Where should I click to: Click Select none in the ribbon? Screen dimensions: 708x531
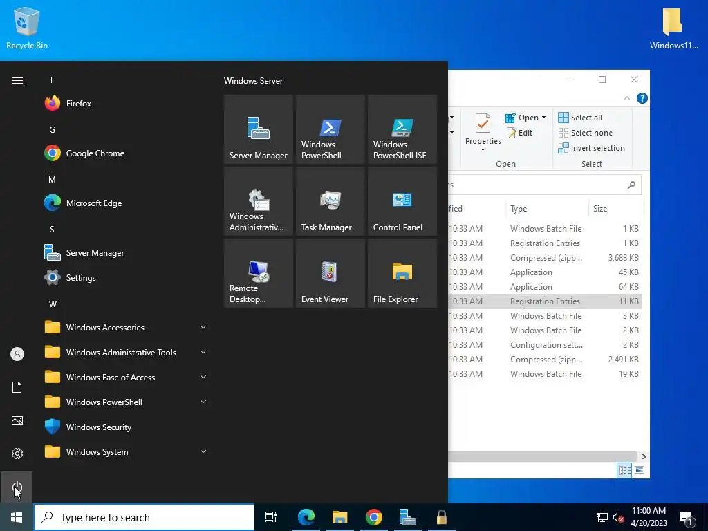(586, 133)
